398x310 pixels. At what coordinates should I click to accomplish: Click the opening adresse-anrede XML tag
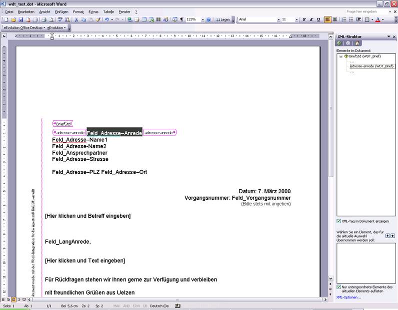coord(68,133)
